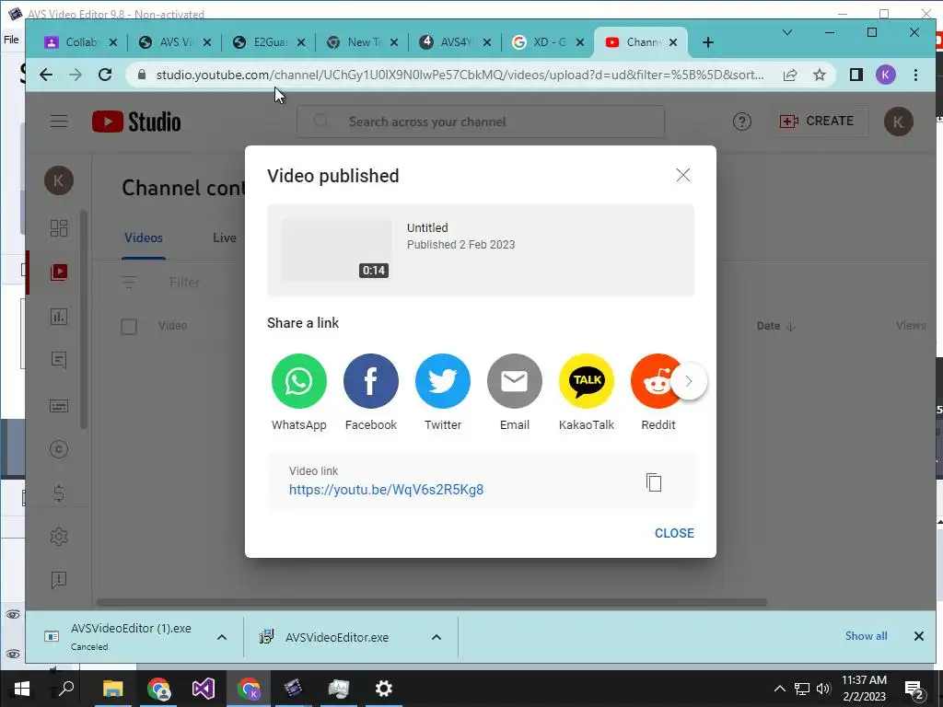This screenshot has width=943, height=707.
Task: Show hidden system tray icons
Action: (x=779, y=689)
